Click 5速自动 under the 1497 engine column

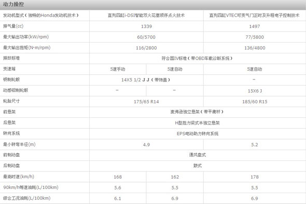pos(255,69)
